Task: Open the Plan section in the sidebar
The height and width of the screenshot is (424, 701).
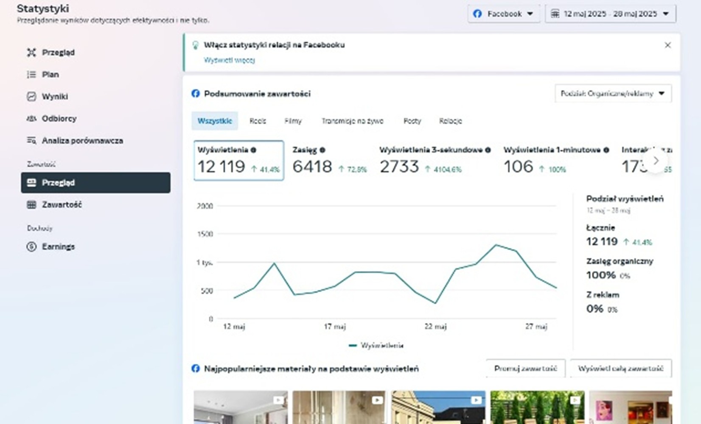Action: point(50,74)
